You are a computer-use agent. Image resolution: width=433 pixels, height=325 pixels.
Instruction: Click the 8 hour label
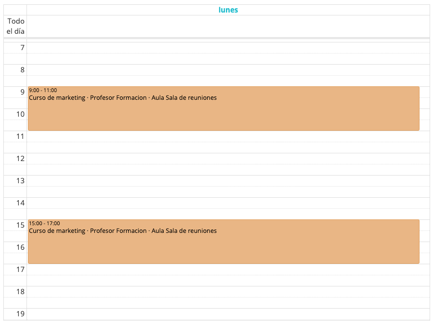pyautogui.click(x=22, y=70)
